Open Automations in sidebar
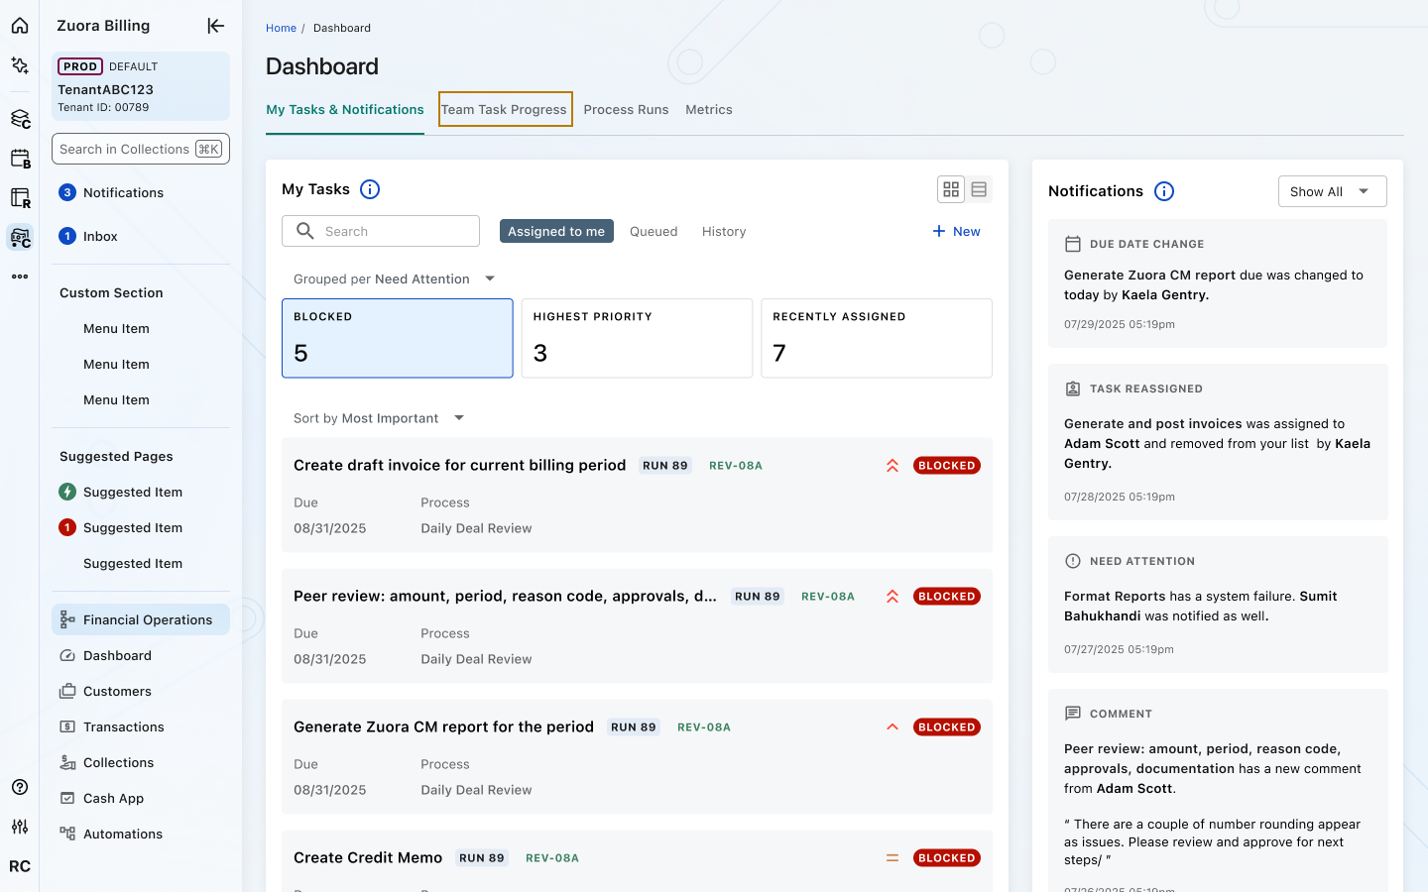Viewport: 1428px width, 892px height. tap(141, 835)
